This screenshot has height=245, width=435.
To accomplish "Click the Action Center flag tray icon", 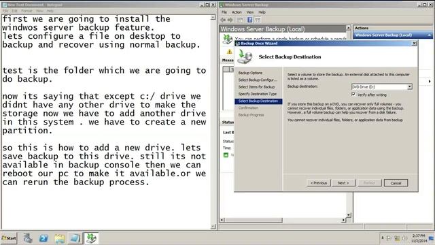I will coord(389,238).
